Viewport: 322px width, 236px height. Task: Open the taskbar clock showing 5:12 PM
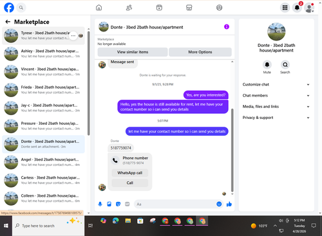coord(299,226)
